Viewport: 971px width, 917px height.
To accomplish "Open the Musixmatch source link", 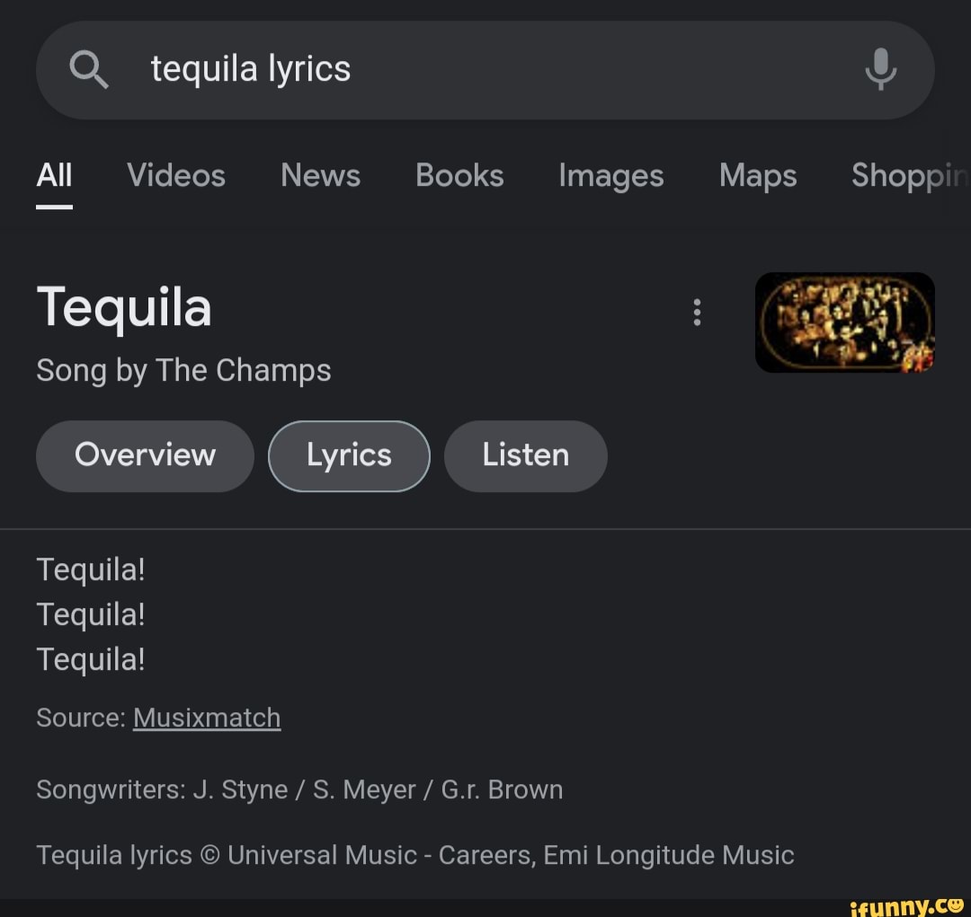I will (x=207, y=718).
